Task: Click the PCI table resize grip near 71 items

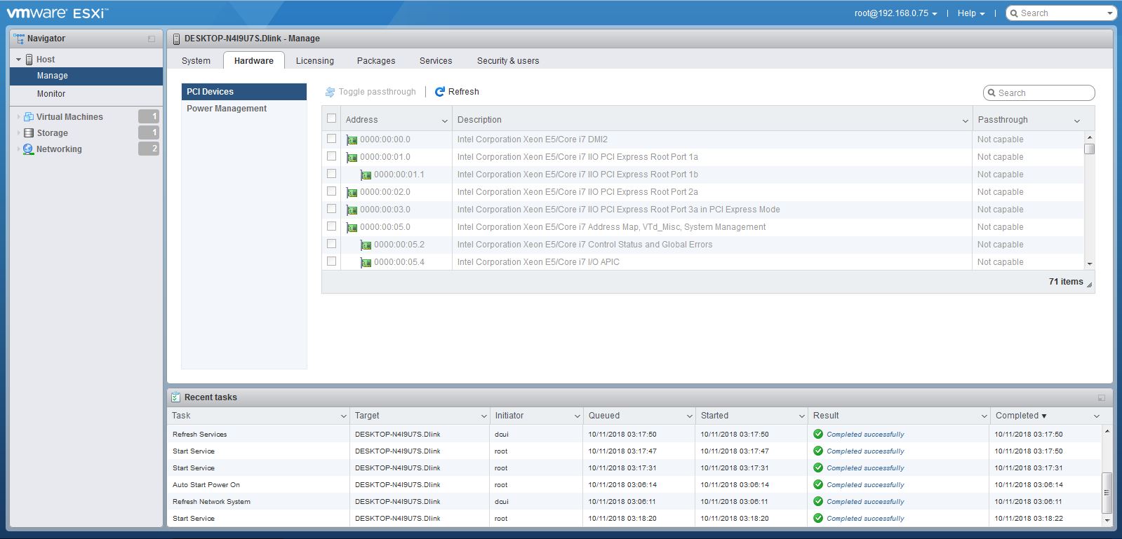Action: [x=1089, y=285]
